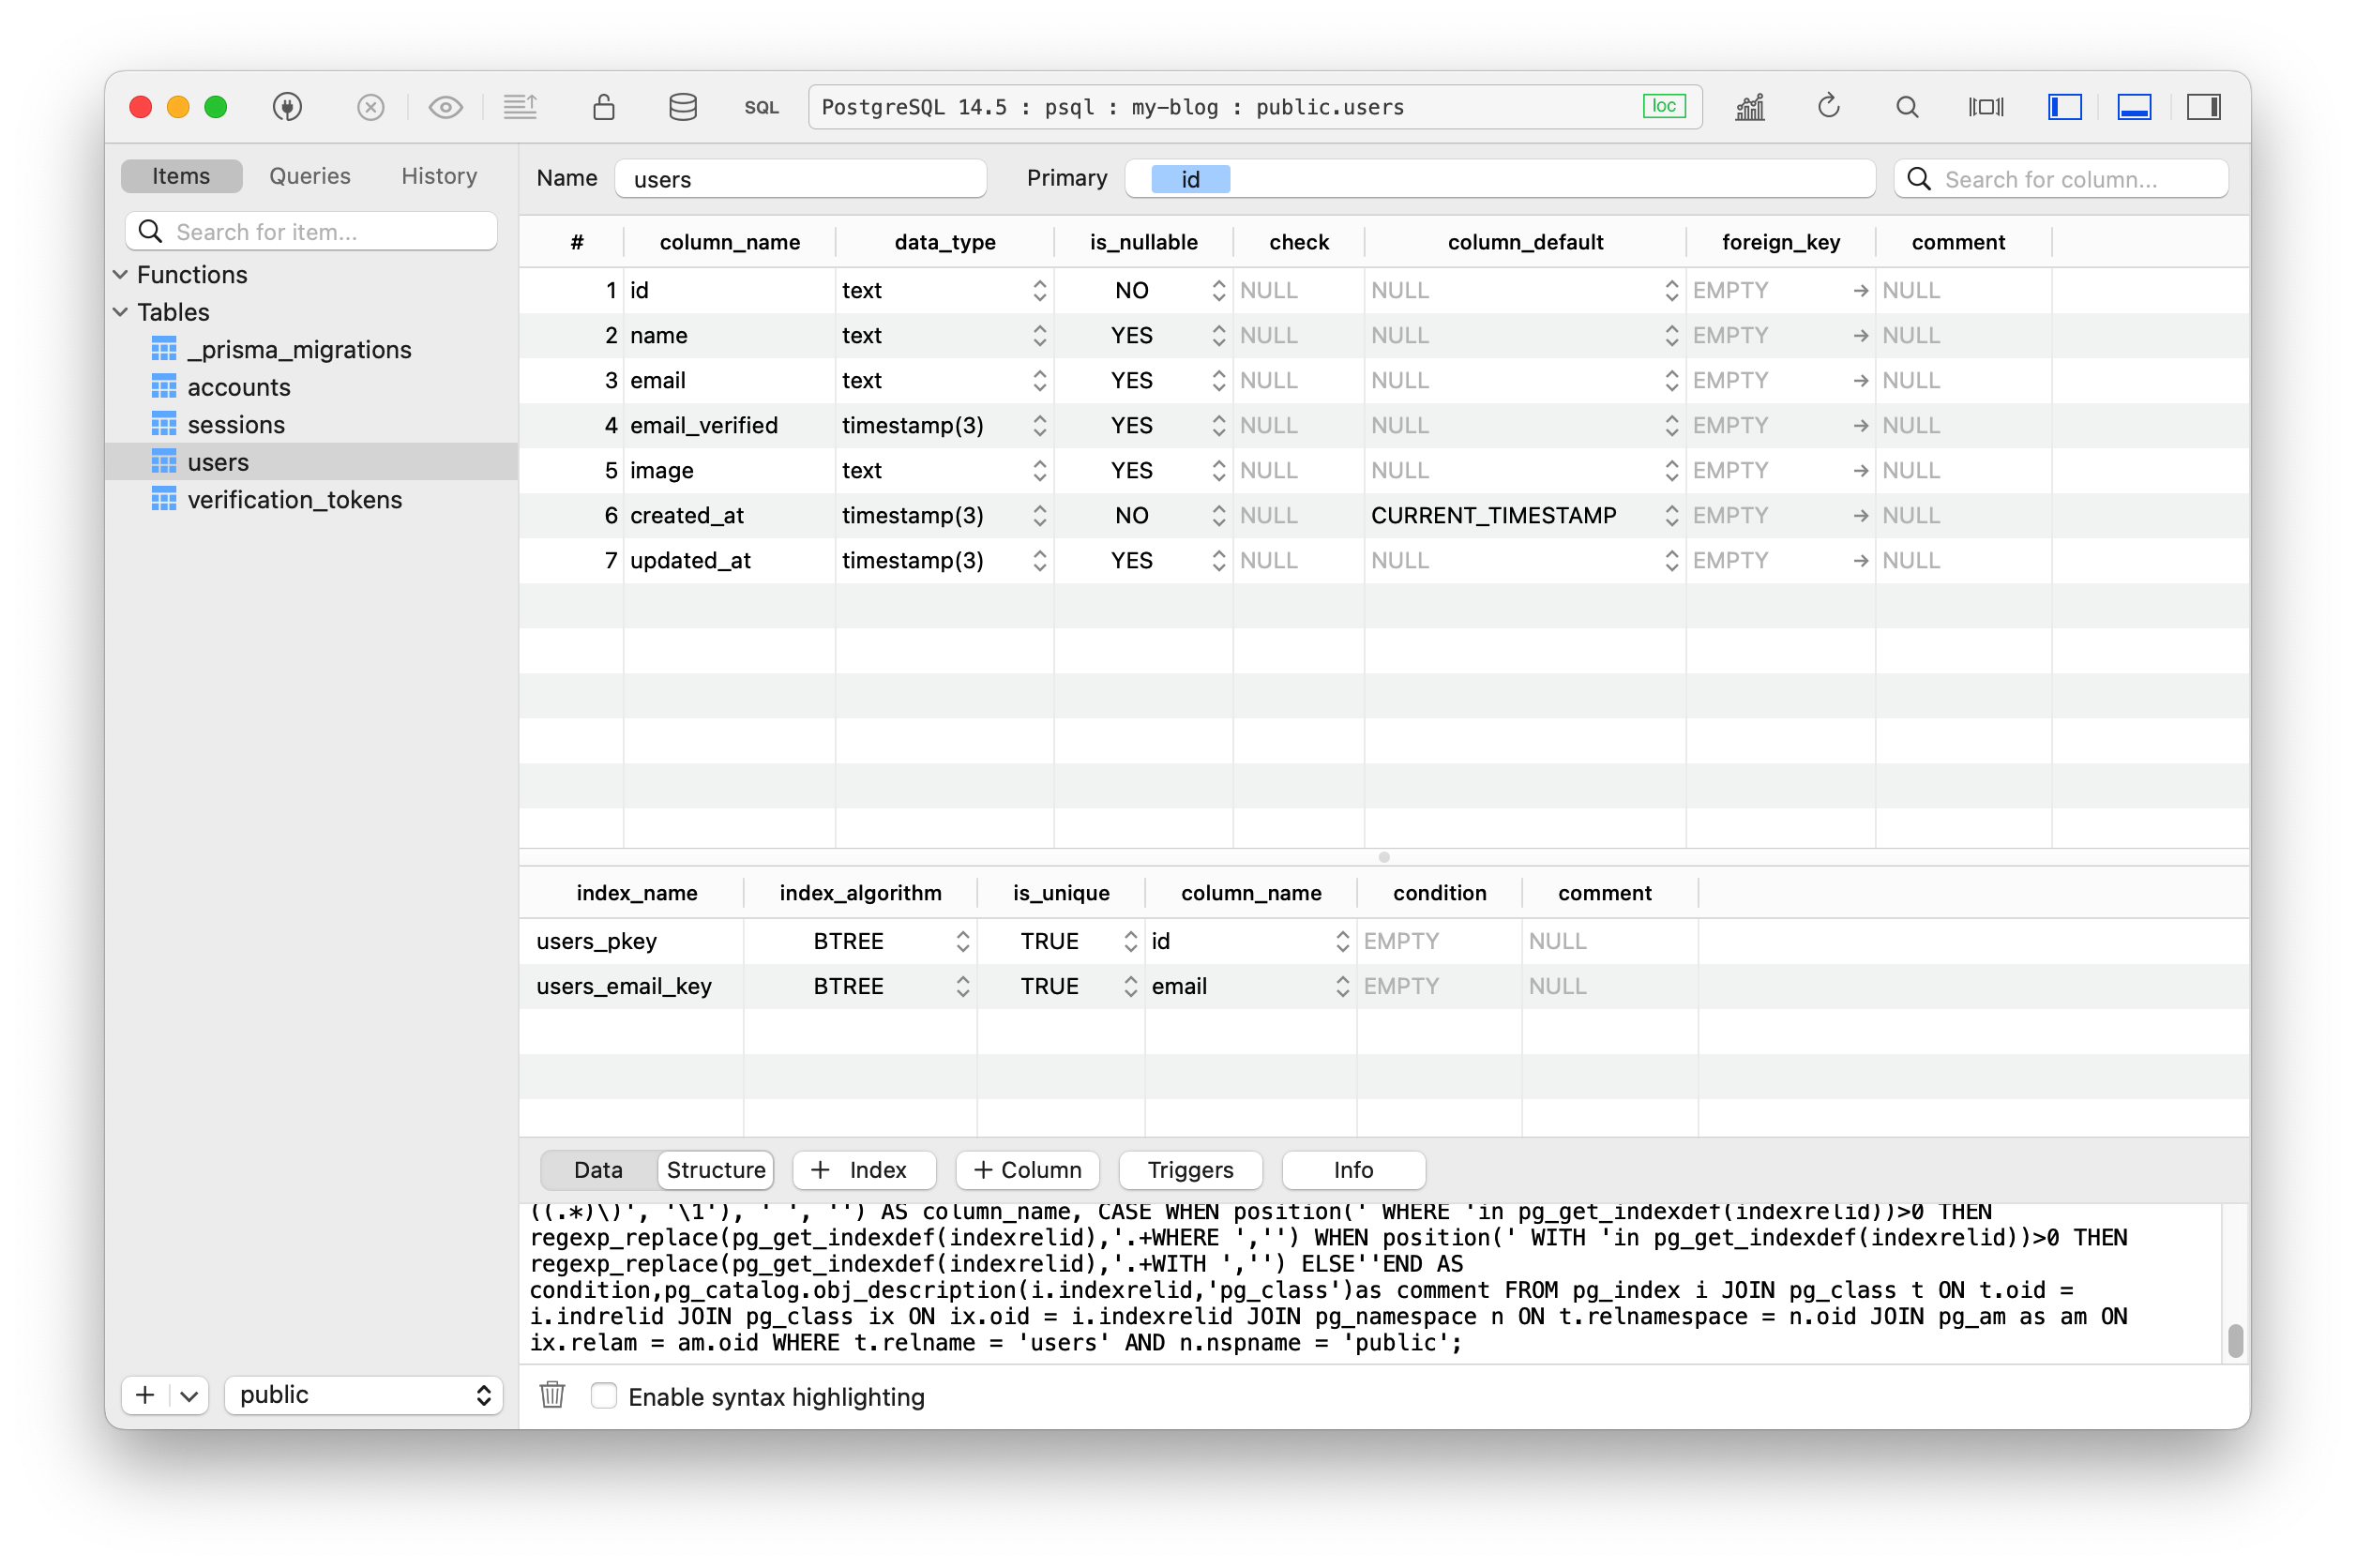Select the accounts table
Image resolution: width=2356 pixels, height=1568 pixels.
pyautogui.click(x=239, y=387)
